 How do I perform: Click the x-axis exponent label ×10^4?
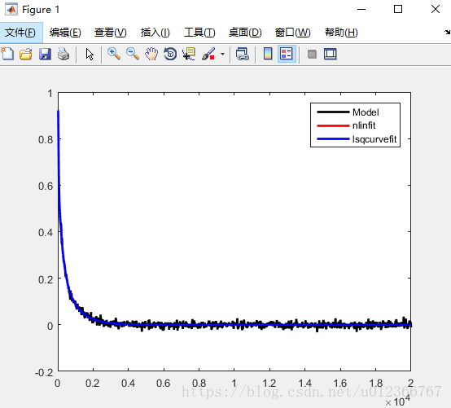click(x=398, y=401)
